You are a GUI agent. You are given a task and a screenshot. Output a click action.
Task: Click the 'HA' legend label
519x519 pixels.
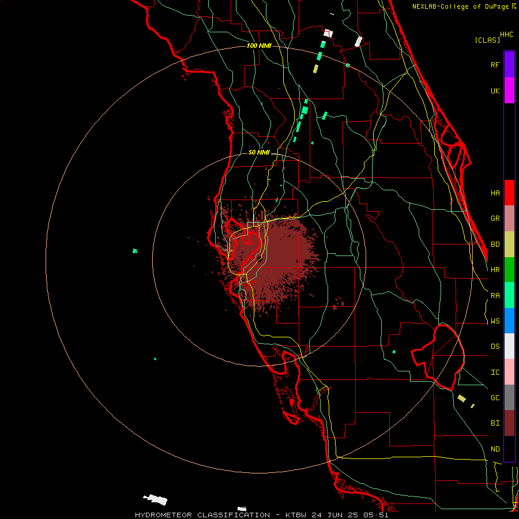(x=495, y=193)
